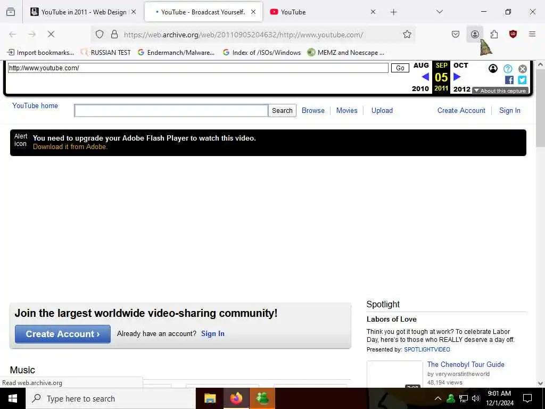Click the page vertical scrollbar thumb

tap(540, 109)
